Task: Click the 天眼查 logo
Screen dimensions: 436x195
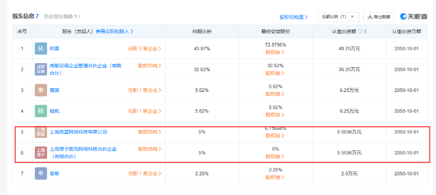Action: pyautogui.click(x=413, y=17)
